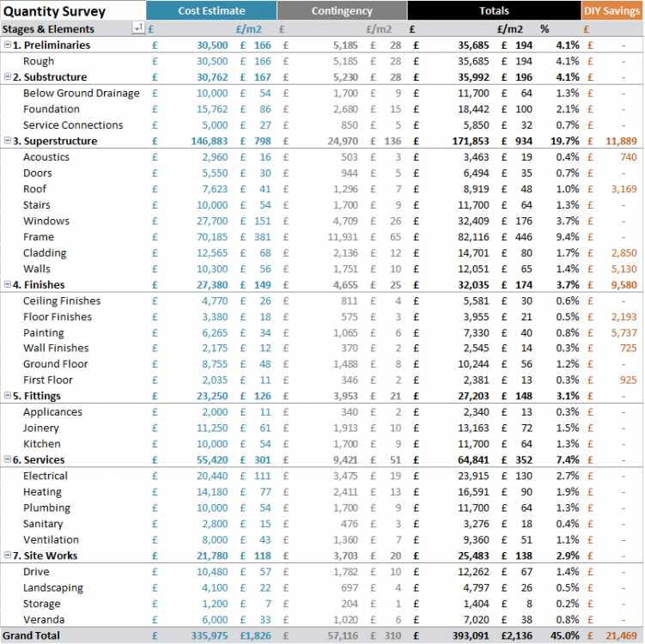This screenshot has width=645, height=644.
Task: Select the Ventilation row label
Action: coord(51,539)
